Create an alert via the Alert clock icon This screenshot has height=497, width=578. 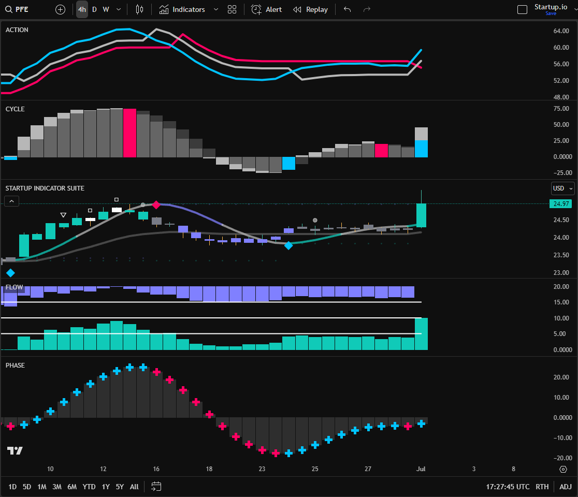pyautogui.click(x=256, y=9)
